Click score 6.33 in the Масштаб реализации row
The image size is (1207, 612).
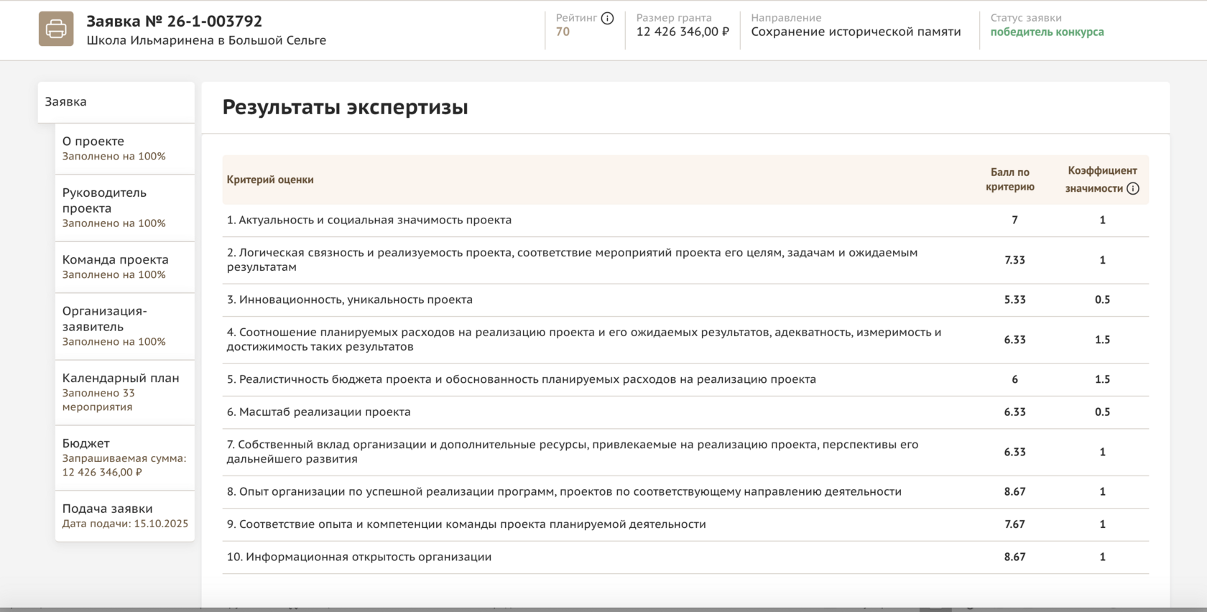[x=1014, y=412]
